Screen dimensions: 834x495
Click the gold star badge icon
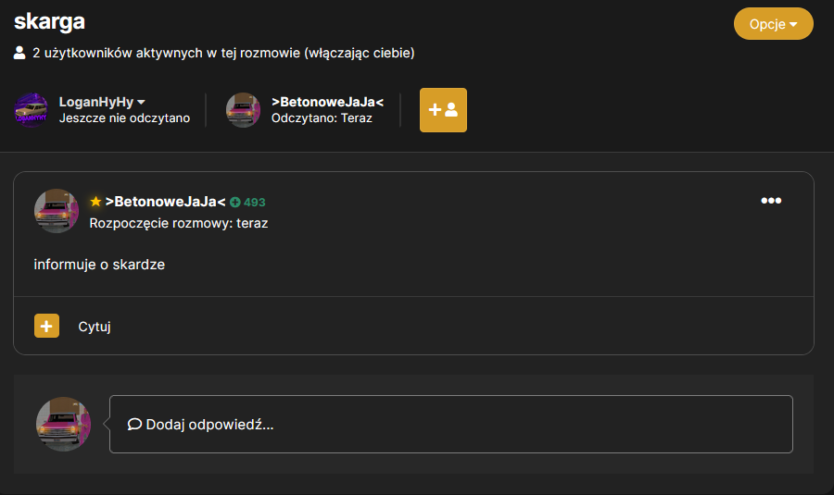coord(95,202)
